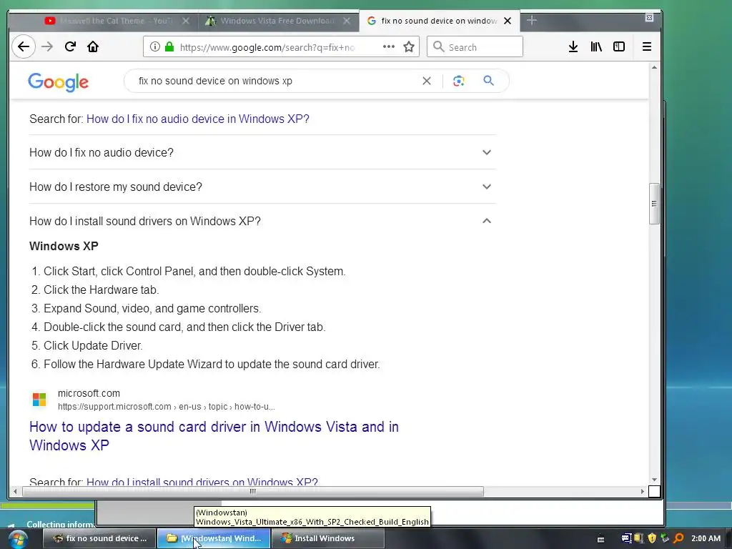Click the 'Collecting inform...' status text
The image size is (732, 549).
point(60,524)
